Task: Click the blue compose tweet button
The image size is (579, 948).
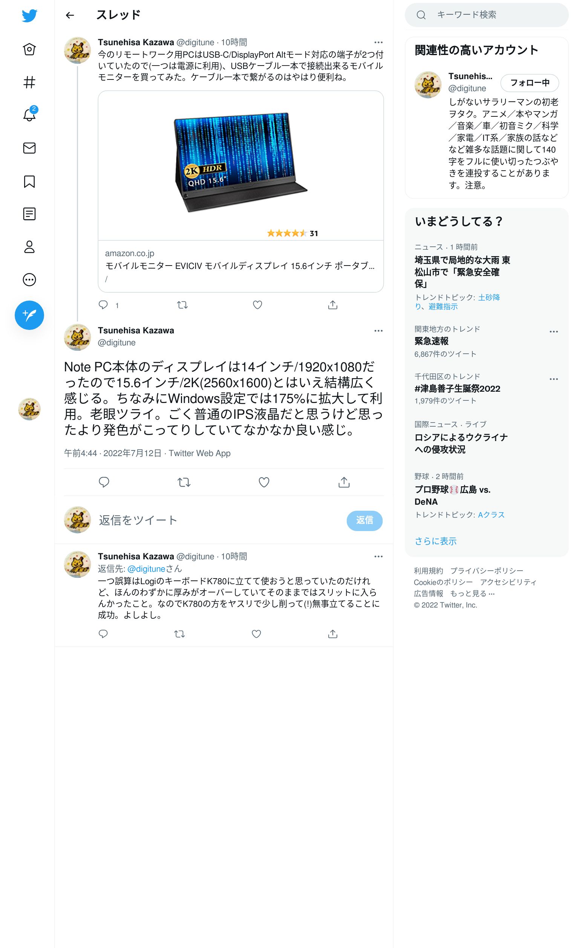Action: point(29,315)
